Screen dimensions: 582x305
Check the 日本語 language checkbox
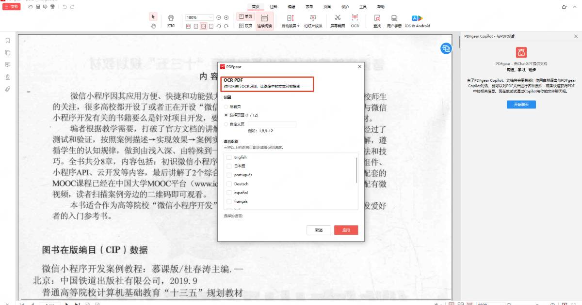(x=229, y=166)
